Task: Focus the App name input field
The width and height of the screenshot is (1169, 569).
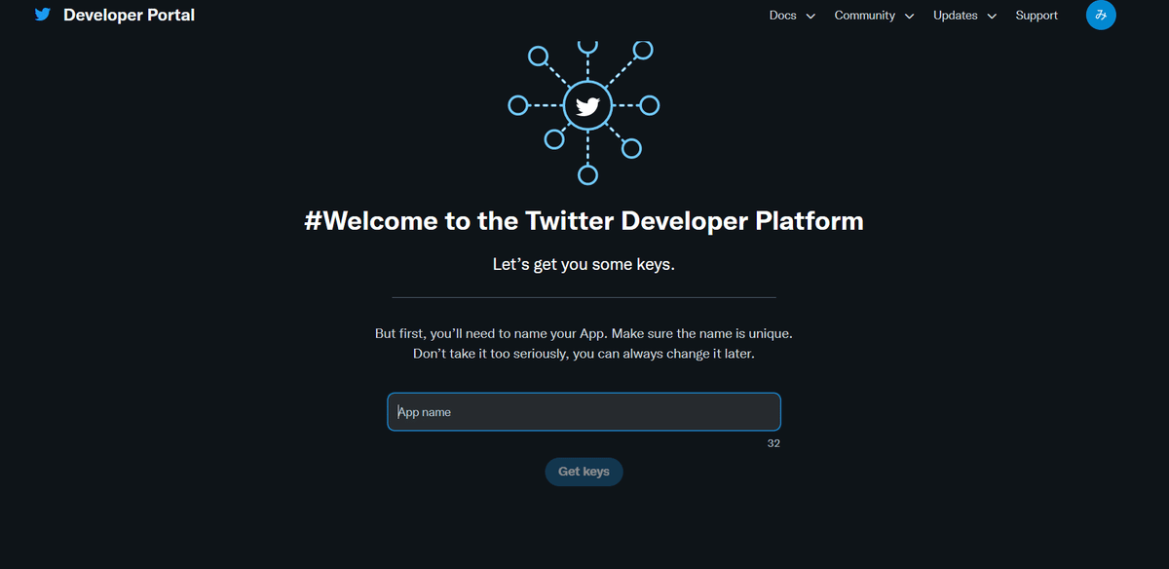Action: point(584,412)
